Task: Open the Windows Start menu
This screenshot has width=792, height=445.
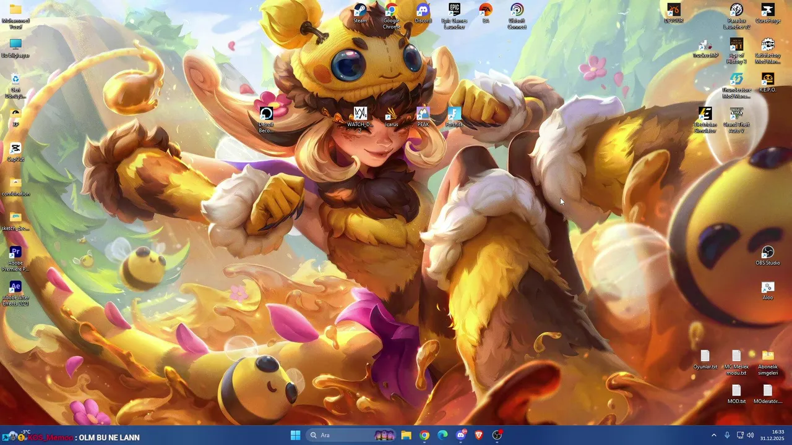Action: click(295, 435)
